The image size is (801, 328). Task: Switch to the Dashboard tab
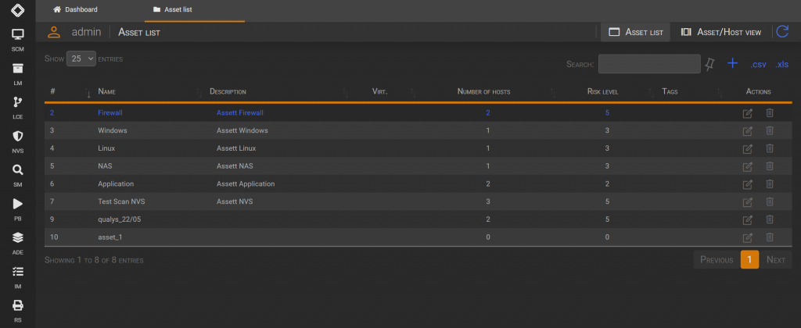pyautogui.click(x=76, y=9)
